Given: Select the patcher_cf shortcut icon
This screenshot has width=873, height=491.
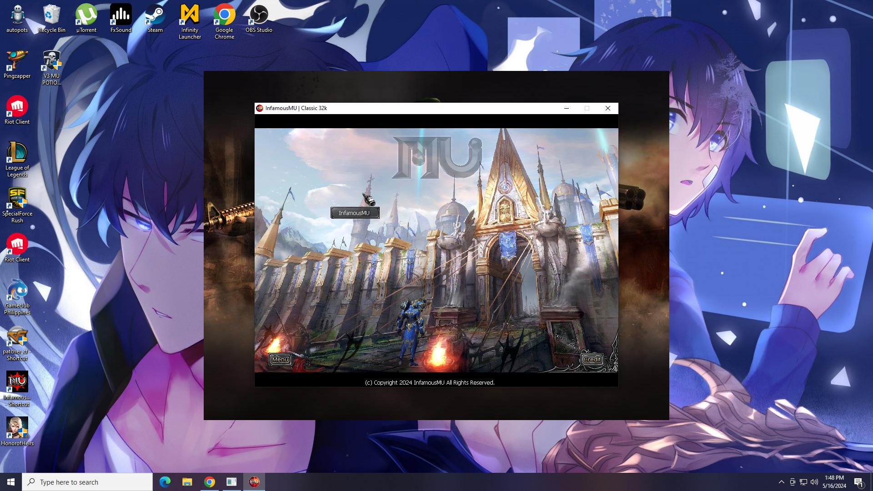Looking at the screenshot, I should pos(17,343).
